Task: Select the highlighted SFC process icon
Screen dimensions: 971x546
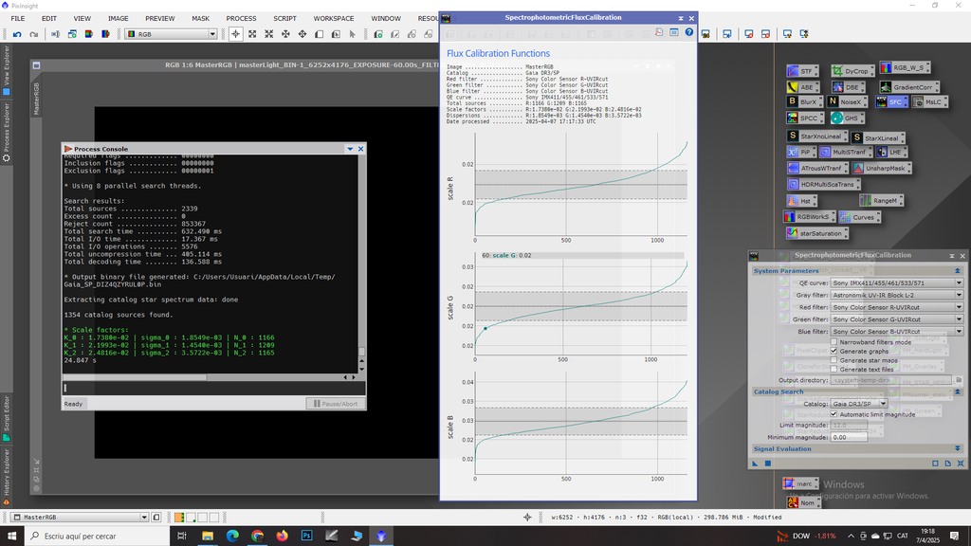Action: (891, 101)
